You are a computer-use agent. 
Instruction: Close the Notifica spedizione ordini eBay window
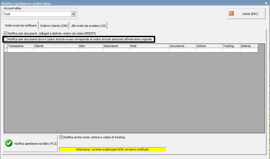coord(266,3)
